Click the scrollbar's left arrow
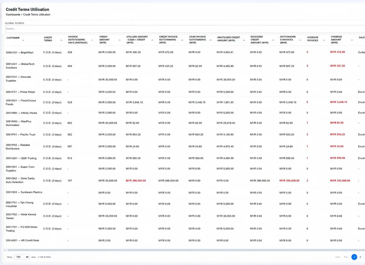The height and width of the screenshot is (265, 365). click(x=4, y=250)
